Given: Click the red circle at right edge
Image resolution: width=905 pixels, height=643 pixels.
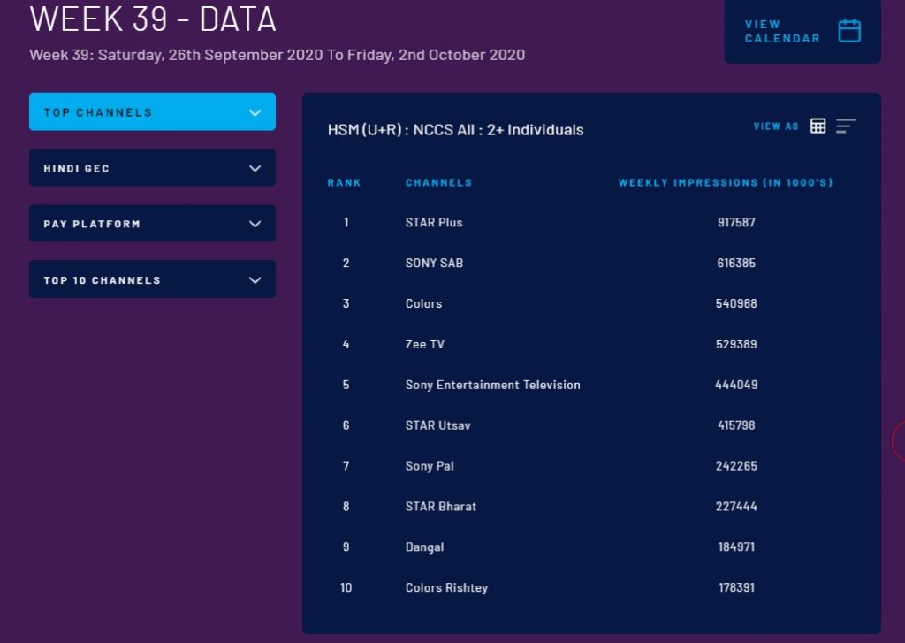Looking at the screenshot, I should pyautogui.click(x=899, y=441).
